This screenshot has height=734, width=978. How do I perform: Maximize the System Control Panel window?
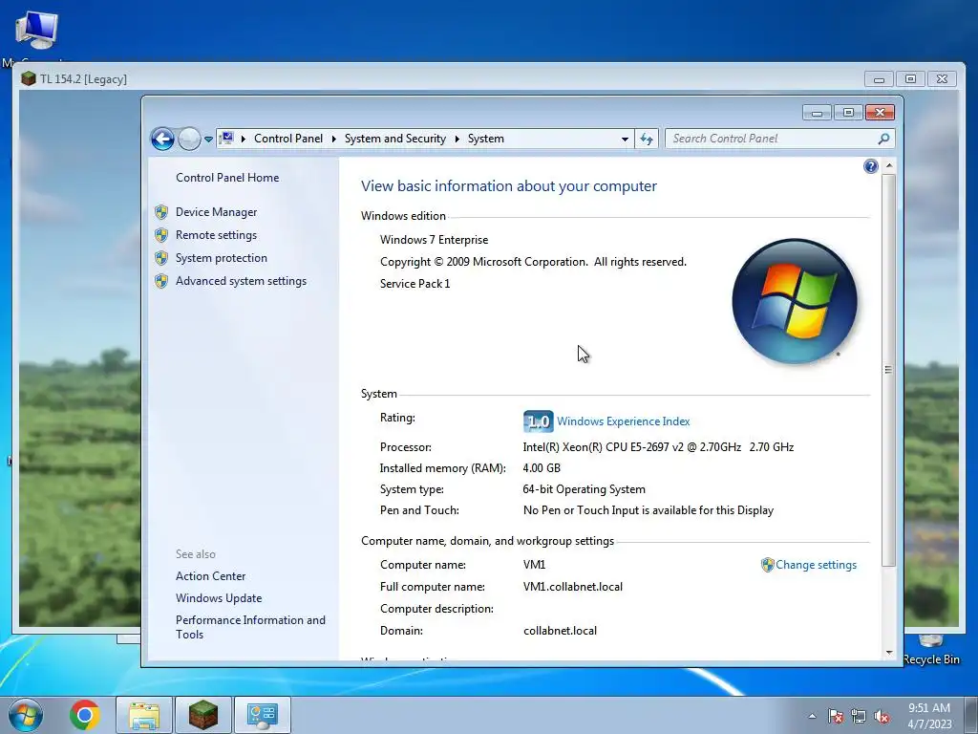tap(848, 113)
